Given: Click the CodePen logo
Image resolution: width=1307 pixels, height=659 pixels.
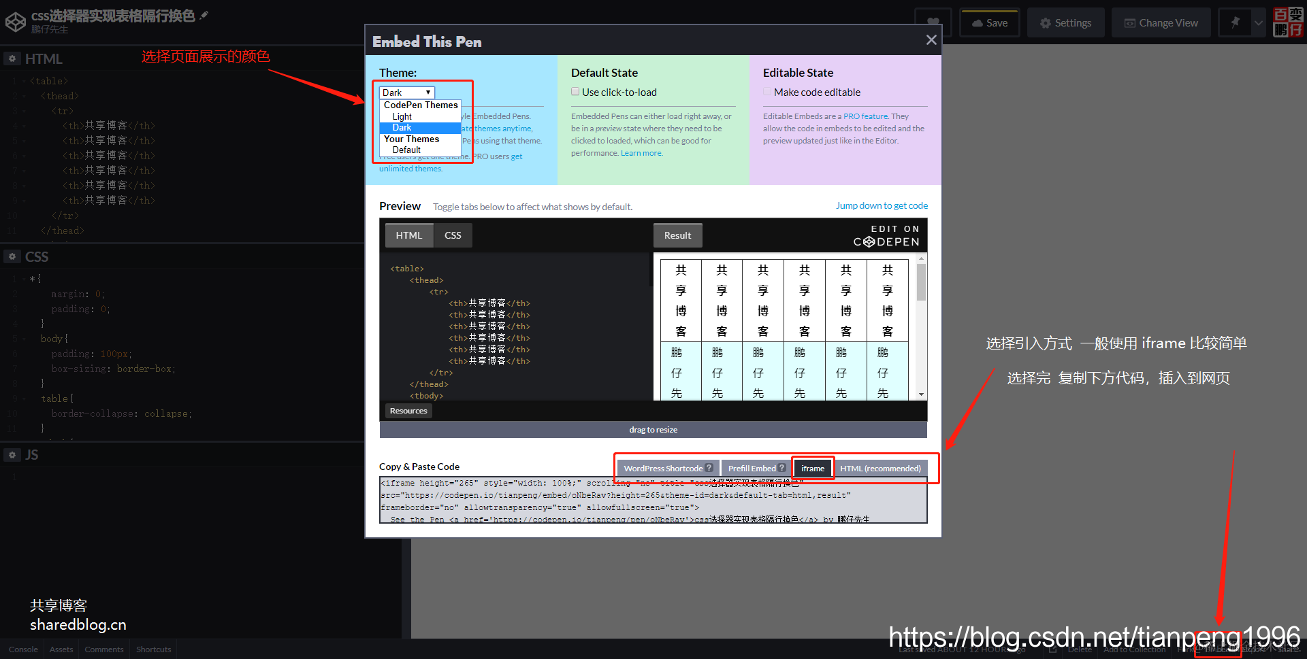Looking at the screenshot, I should [16, 21].
